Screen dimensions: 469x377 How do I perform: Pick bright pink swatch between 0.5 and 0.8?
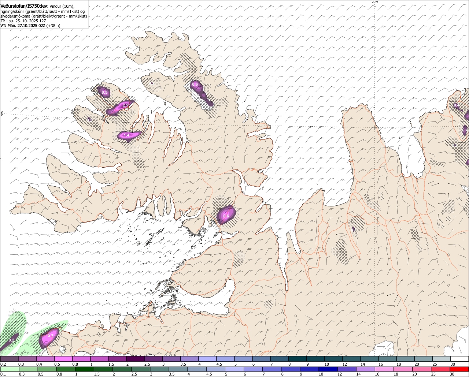[63, 359]
